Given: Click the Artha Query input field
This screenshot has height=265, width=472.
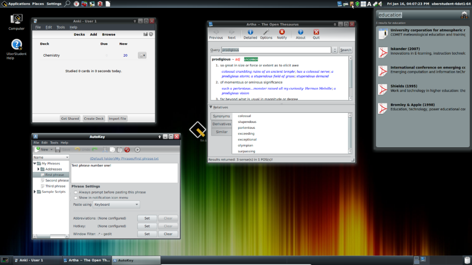Looking at the screenshot, I should click(x=276, y=50).
